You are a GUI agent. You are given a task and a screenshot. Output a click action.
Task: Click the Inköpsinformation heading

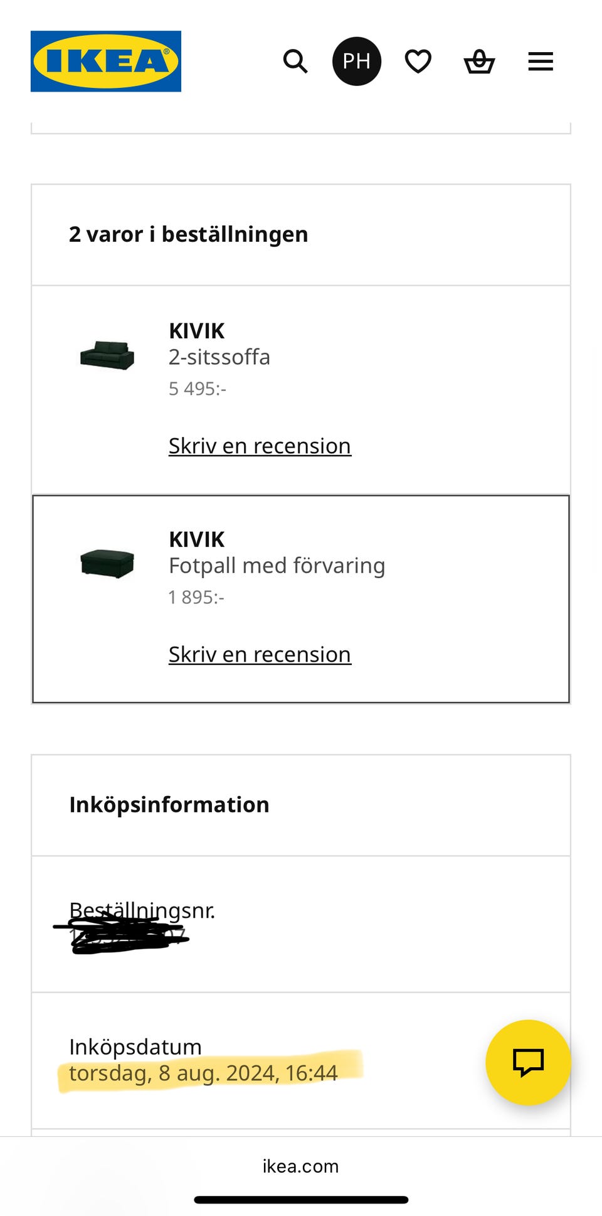coord(169,804)
